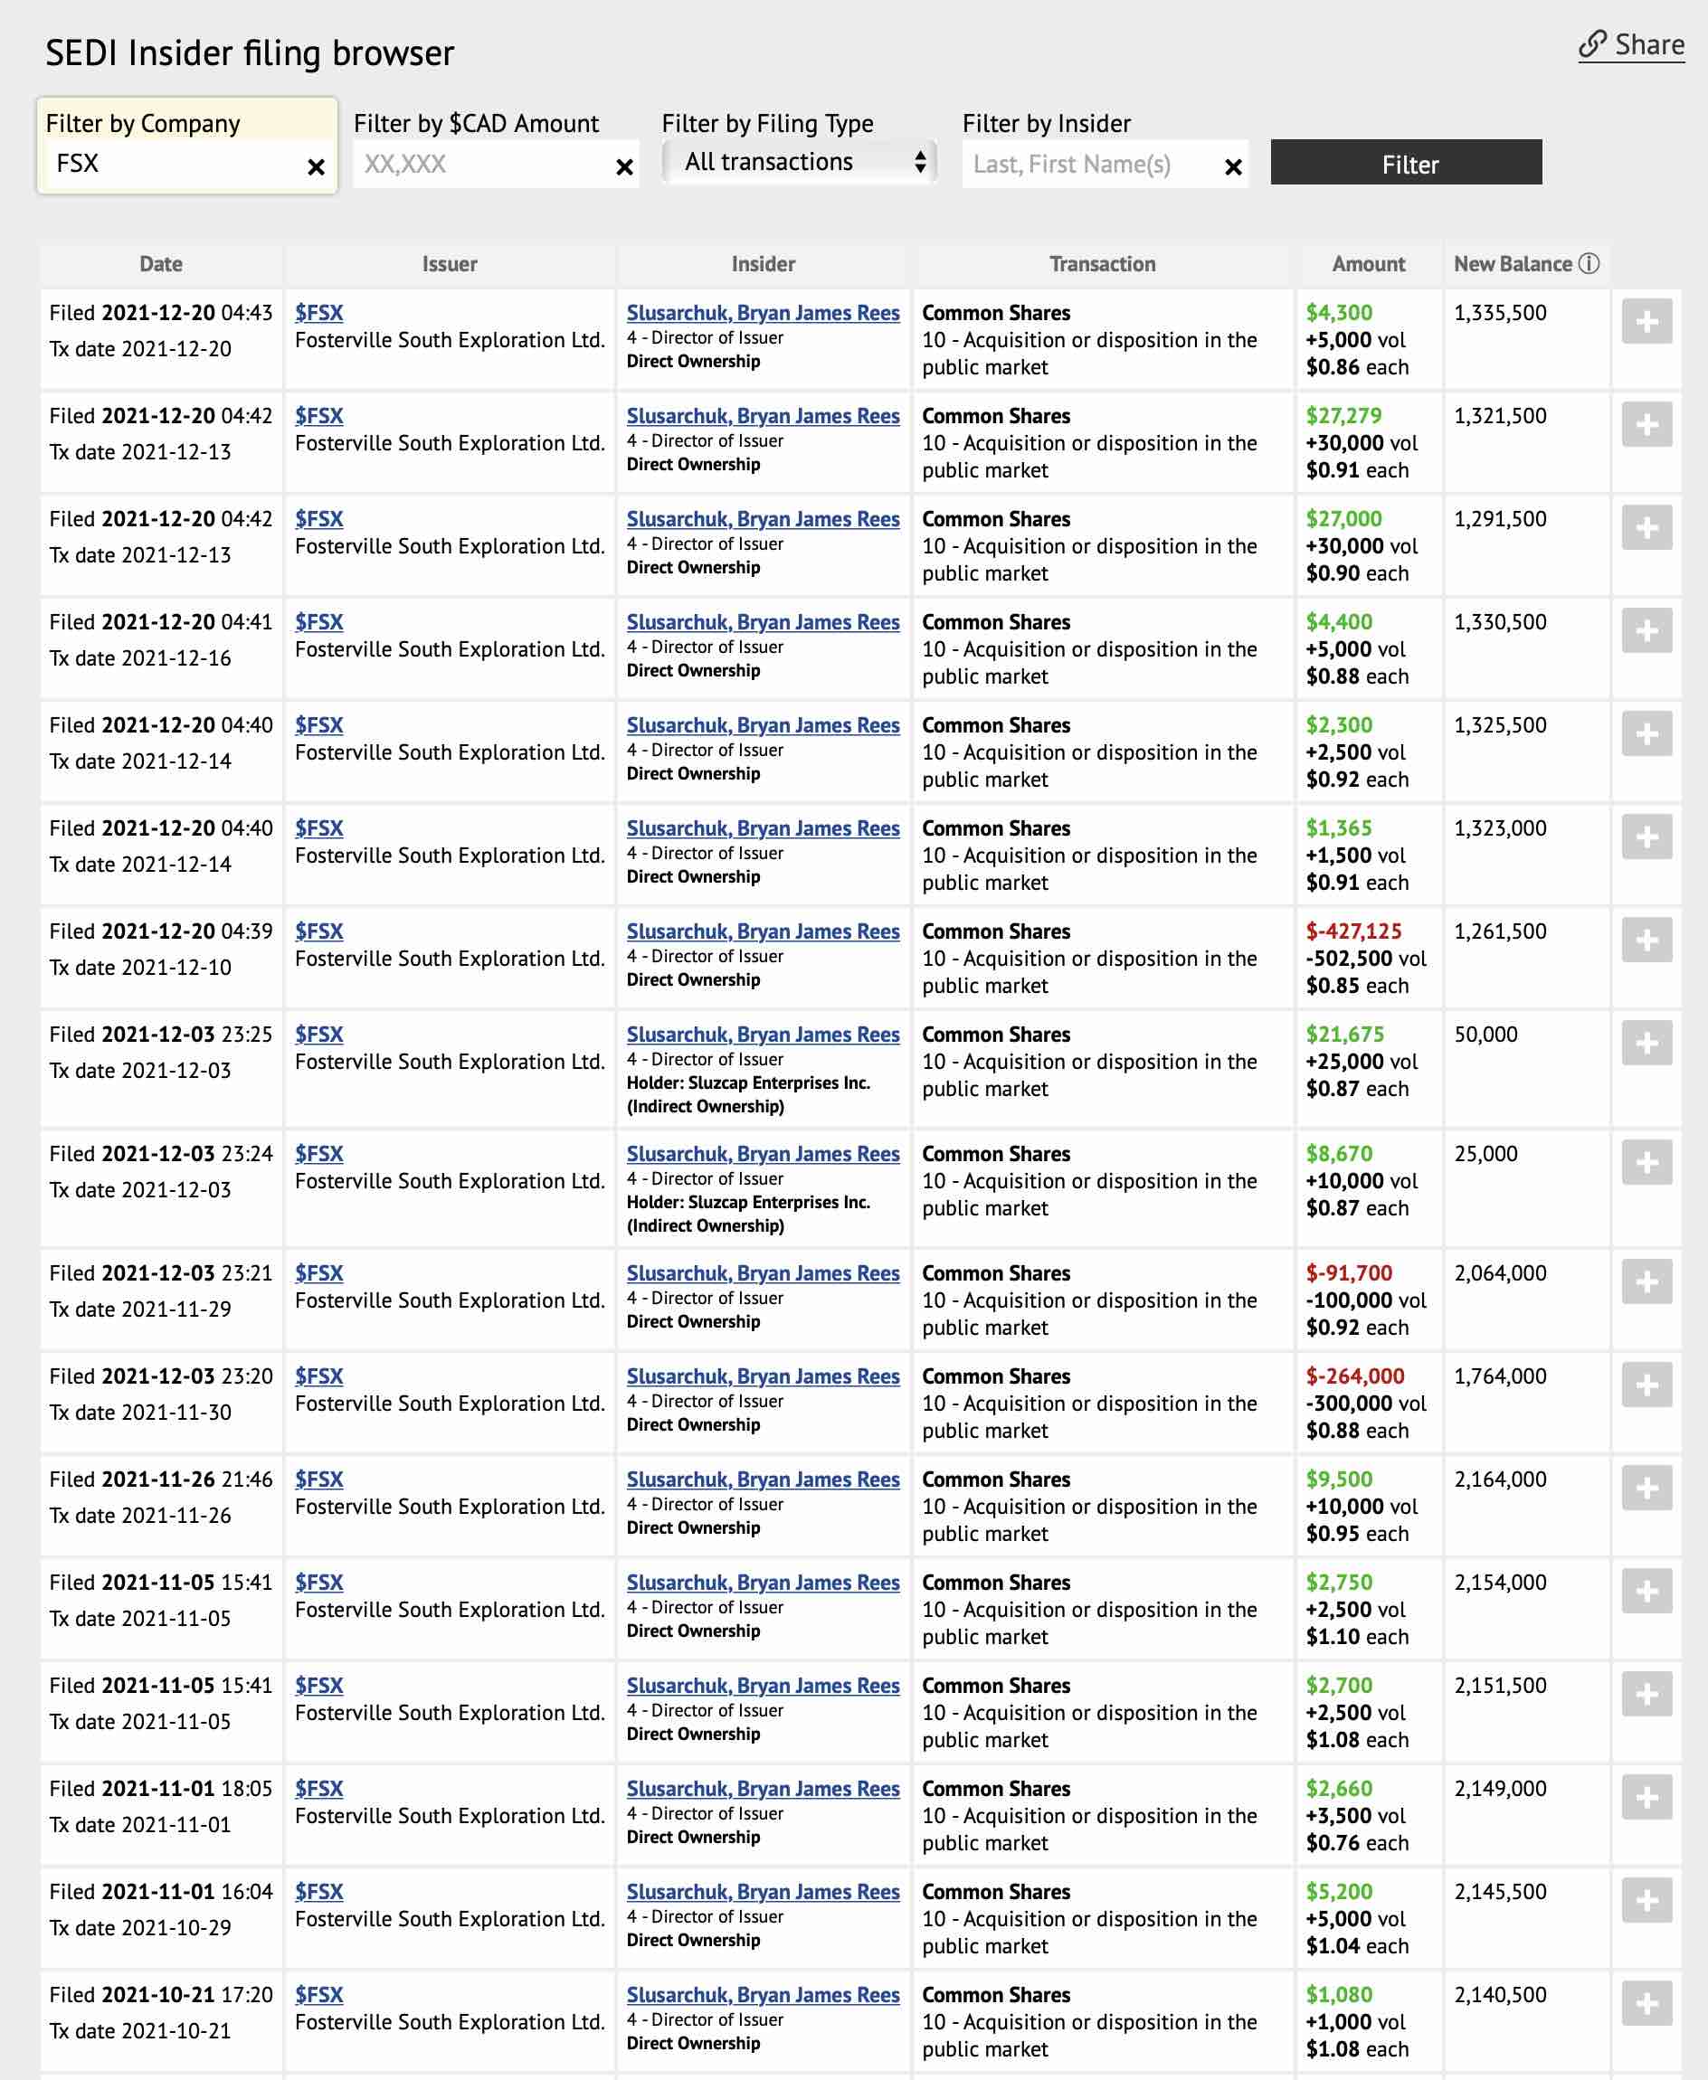Clear the Filter by Insider field
This screenshot has width=1708, height=2080.
coord(1233,167)
